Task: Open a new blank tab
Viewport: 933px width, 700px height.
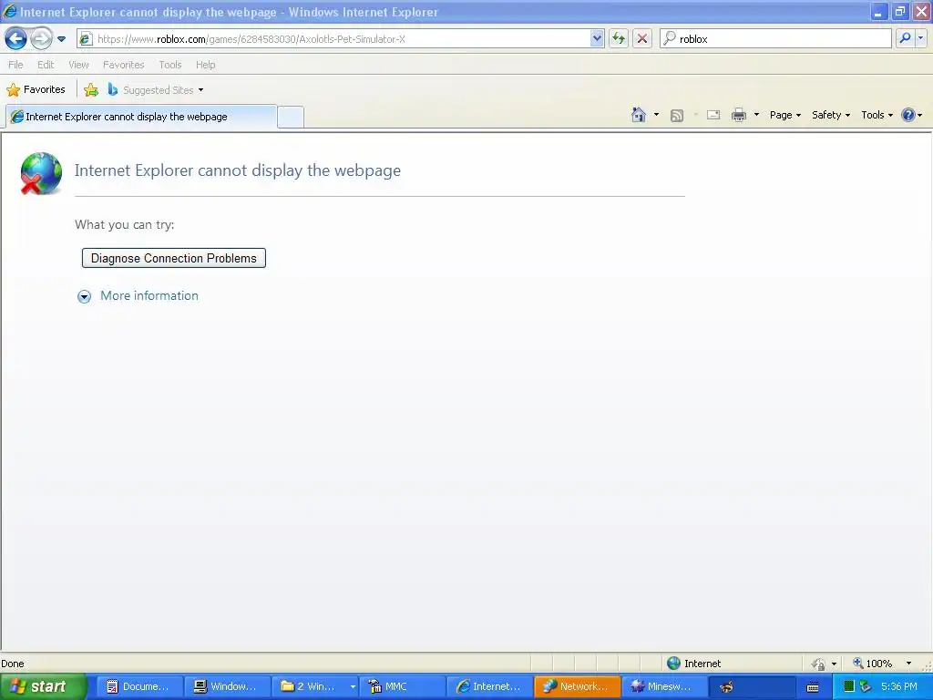Action: point(291,117)
